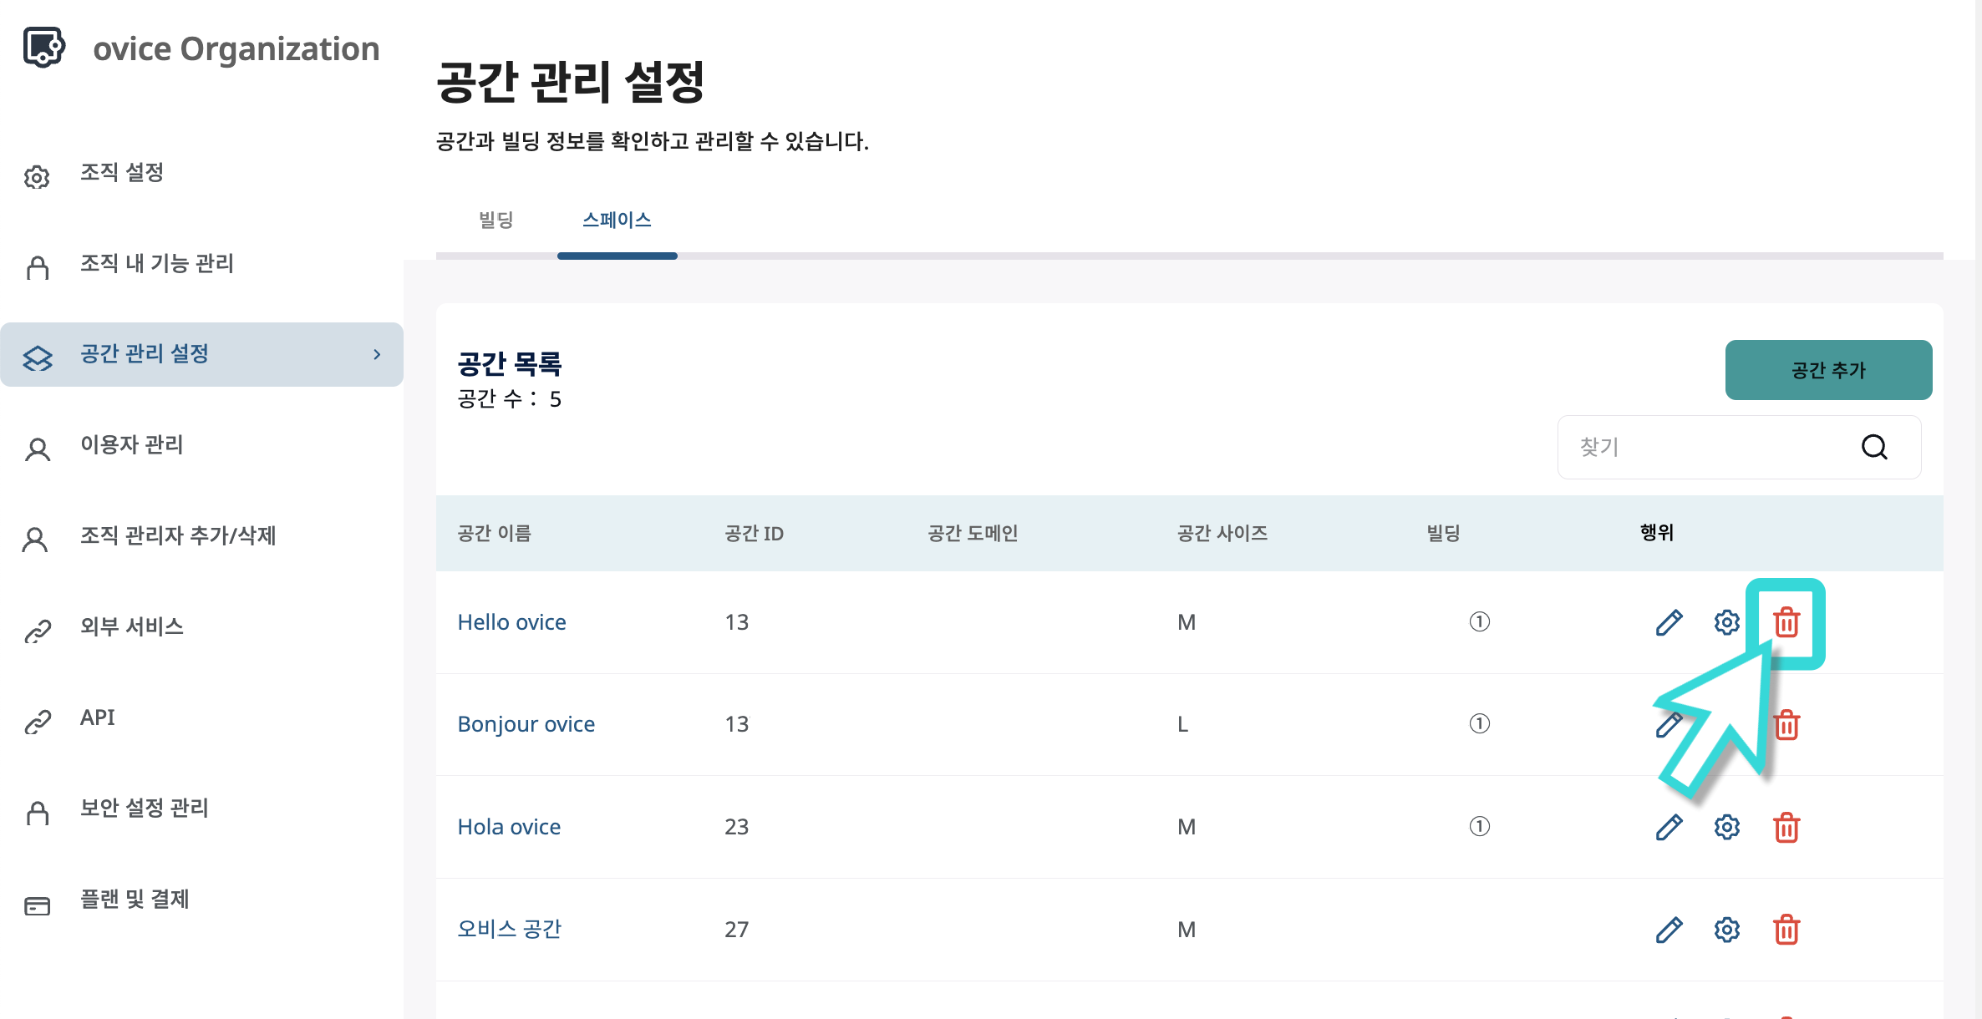Open the 오비스 공간 space link
Image resolution: width=1982 pixels, height=1019 pixels.
point(509,929)
